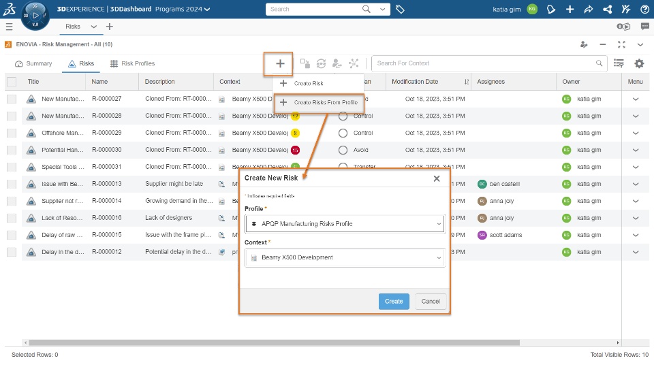Screen dimensions: 654x367
Task: Switch to the Summary tab
Action: tap(33, 63)
